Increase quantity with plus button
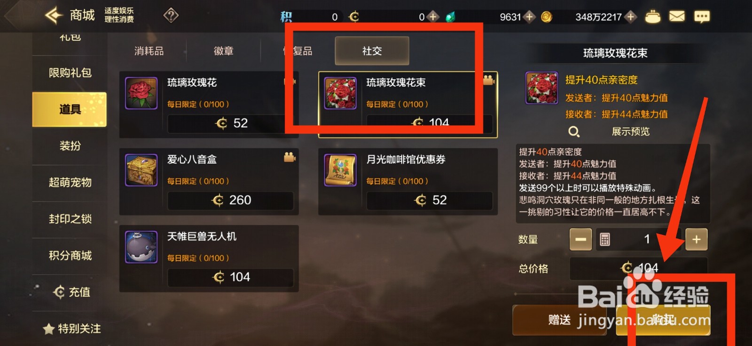Screen dimensions: 752x346 pos(696,240)
